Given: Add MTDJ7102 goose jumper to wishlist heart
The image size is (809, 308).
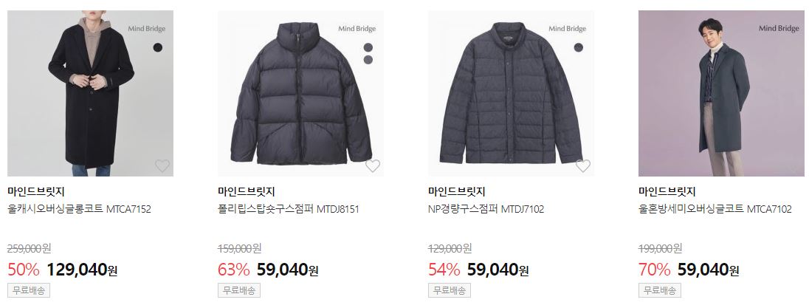Looking at the screenshot, I should (583, 165).
